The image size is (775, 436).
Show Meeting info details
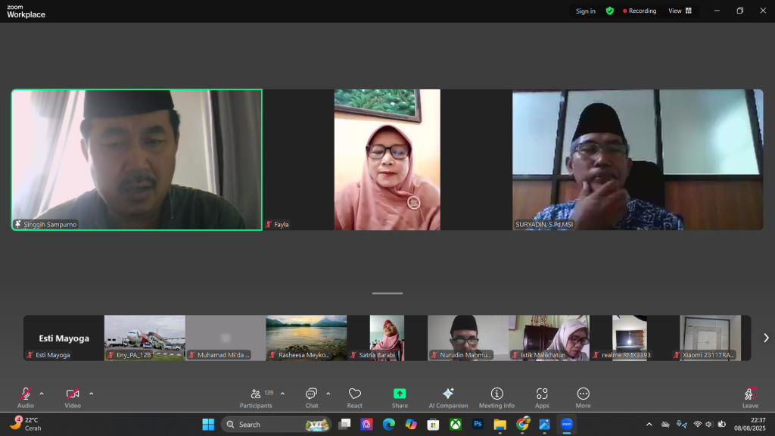pos(496,397)
